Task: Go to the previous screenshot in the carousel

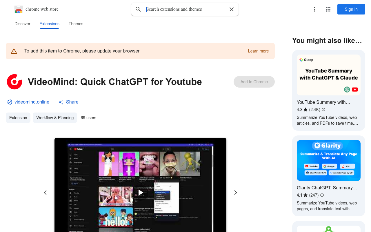Action: tap(45, 193)
